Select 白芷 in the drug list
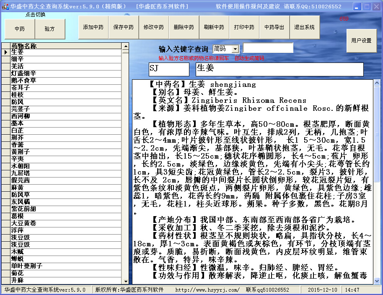The height and width of the screenshot is (295, 383). [66, 131]
